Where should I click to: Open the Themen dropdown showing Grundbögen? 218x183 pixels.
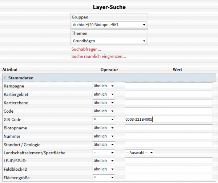click(109, 41)
